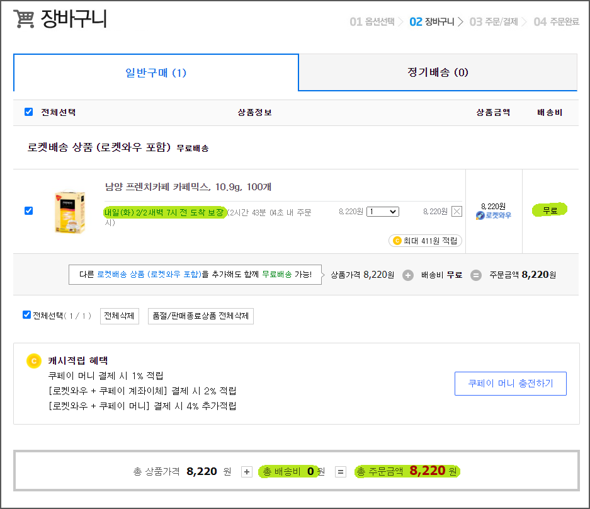This screenshot has width=590, height=509.
Task: Click the shopping cart icon beside 장바구니
Action: tap(24, 19)
